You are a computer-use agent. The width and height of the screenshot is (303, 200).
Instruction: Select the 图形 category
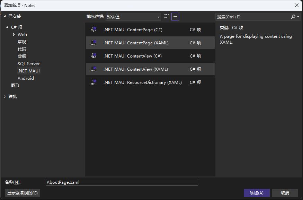(15, 85)
